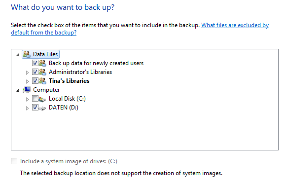286x181 pixels.
Task: Expand the Administrator's Libraries node
Action: click(x=27, y=72)
